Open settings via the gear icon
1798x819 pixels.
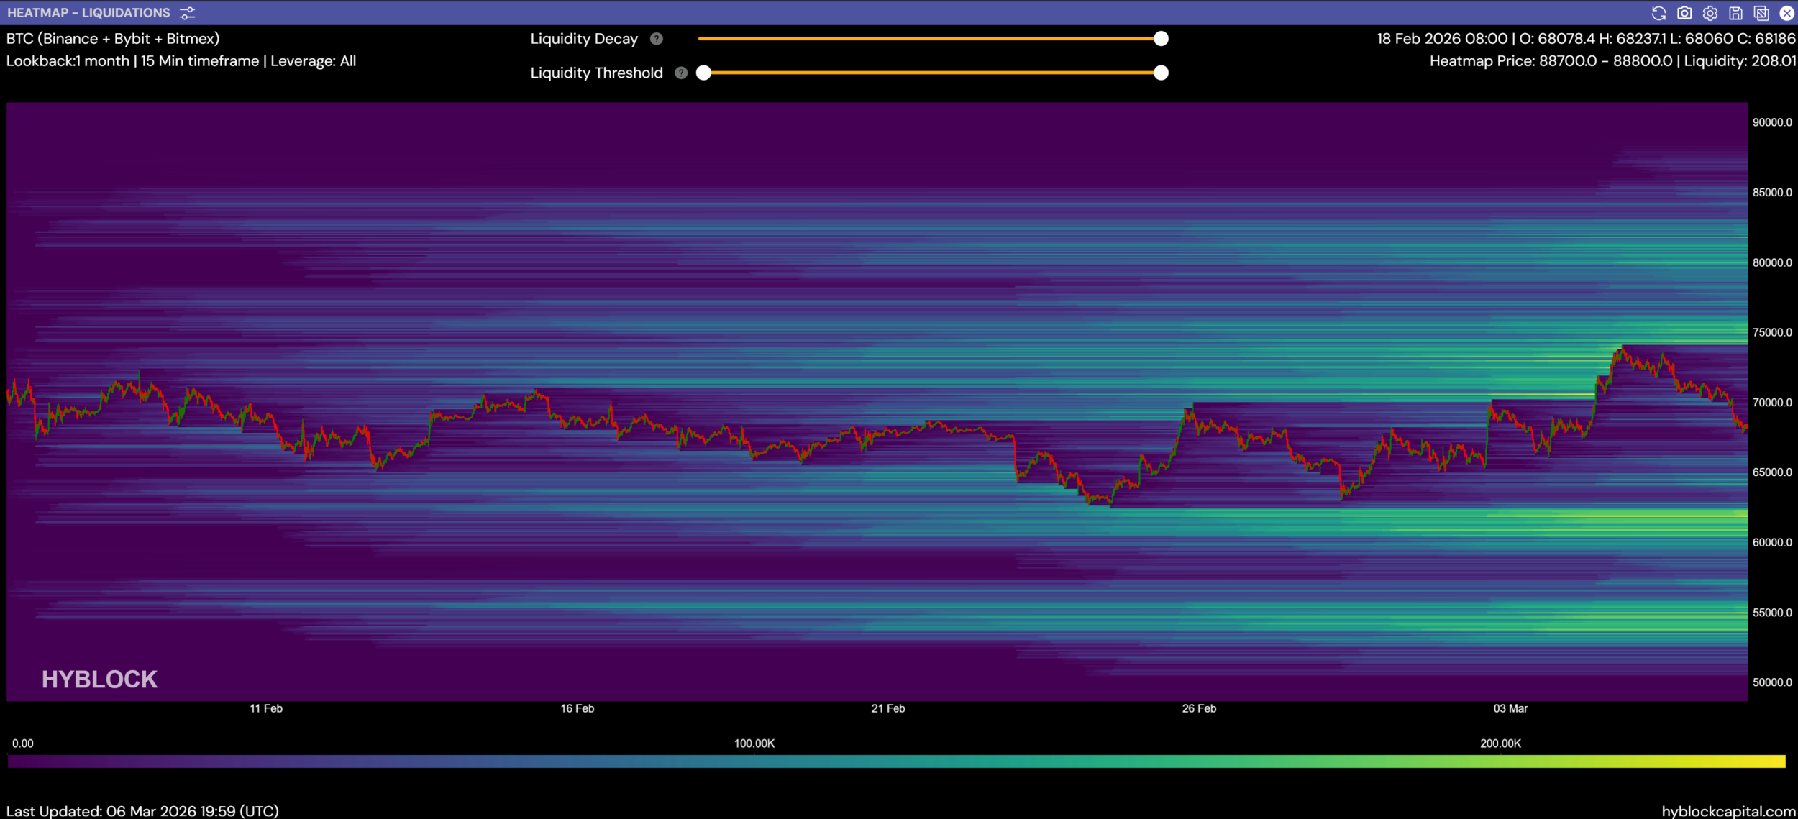click(x=1710, y=13)
